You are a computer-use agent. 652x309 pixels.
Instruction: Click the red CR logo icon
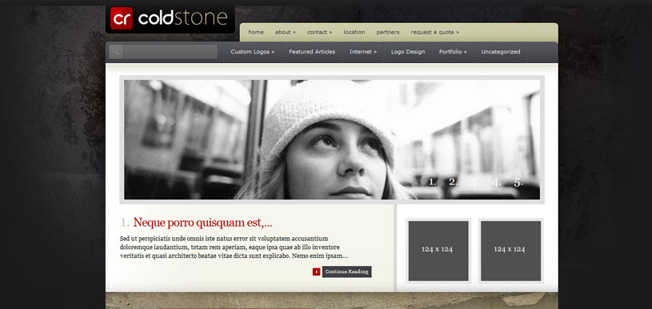(x=122, y=18)
